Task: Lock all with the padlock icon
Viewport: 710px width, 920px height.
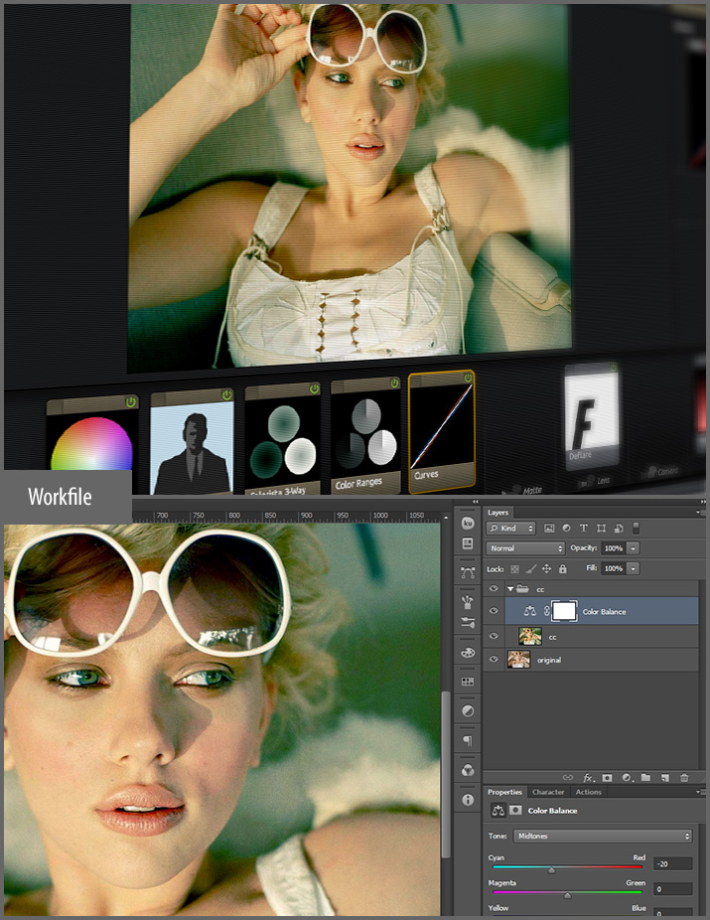Action: point(563,568)
